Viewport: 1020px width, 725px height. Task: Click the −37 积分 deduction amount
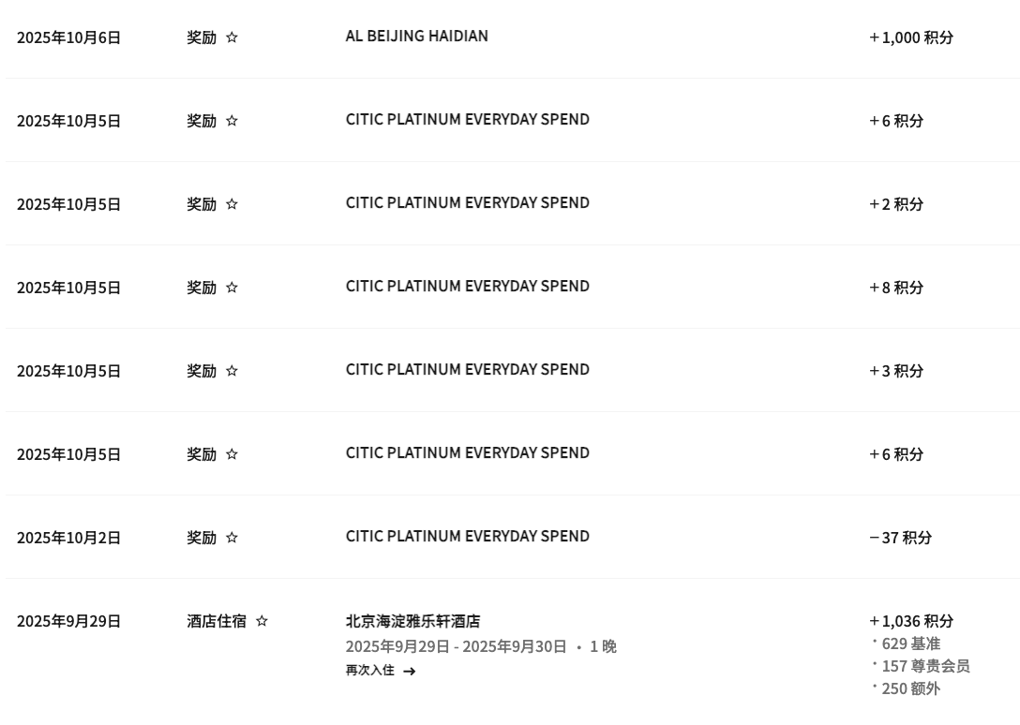900,538
